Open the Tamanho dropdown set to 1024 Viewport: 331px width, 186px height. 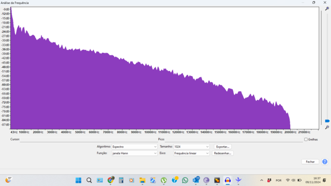point(191,147)
